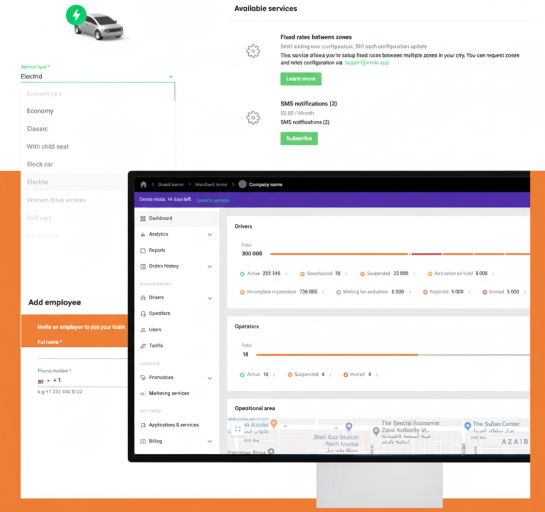Screen dimensions: 545x512
Task: Click the Dashboard icon in the sidebar
Action: tap(143, 218)
